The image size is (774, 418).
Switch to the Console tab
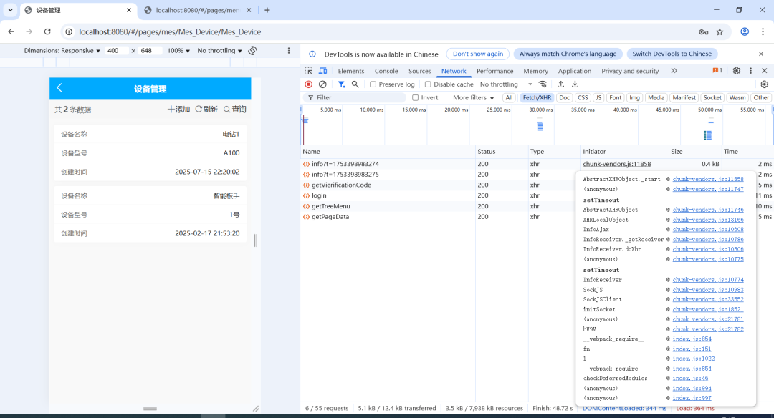386,71
